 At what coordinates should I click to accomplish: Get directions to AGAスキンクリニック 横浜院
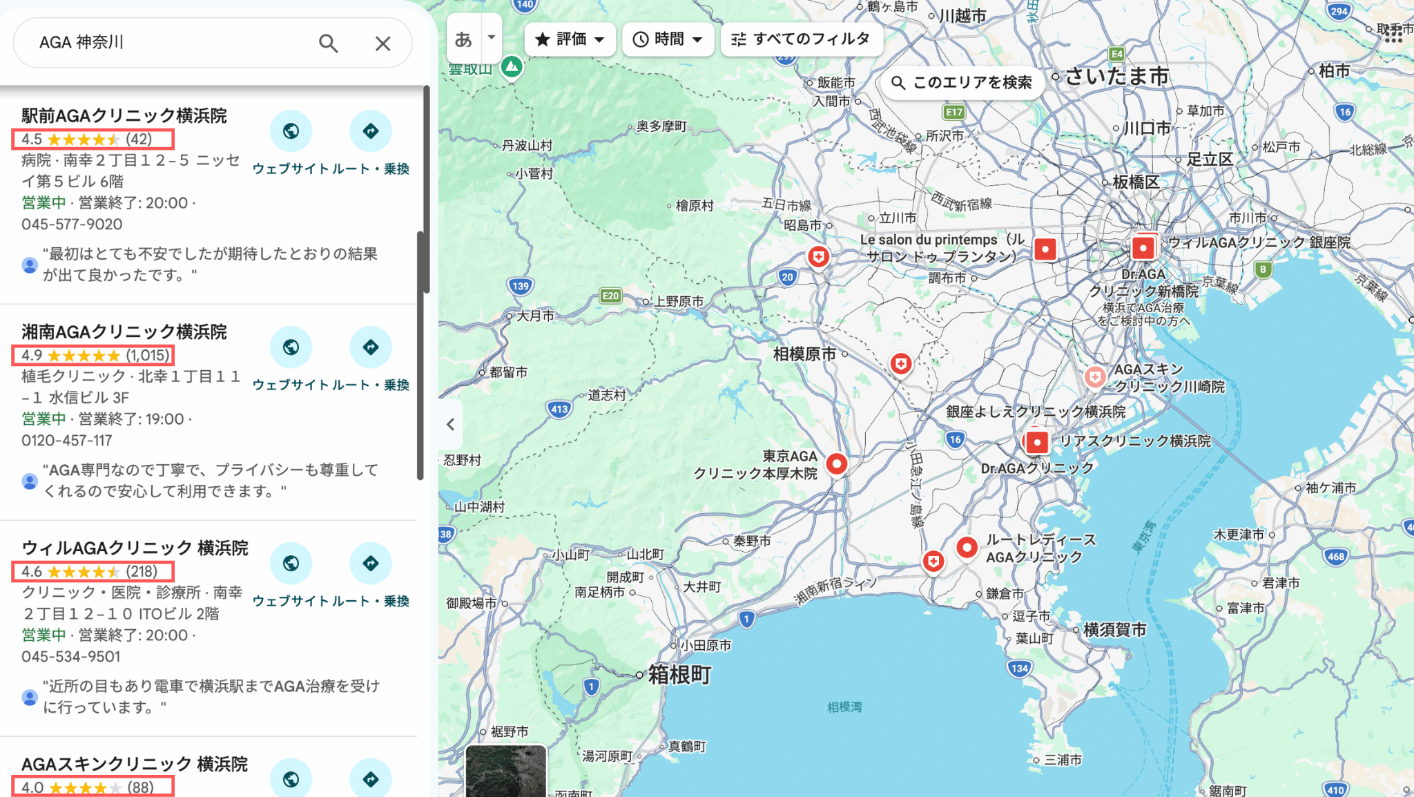coord(371,778)
